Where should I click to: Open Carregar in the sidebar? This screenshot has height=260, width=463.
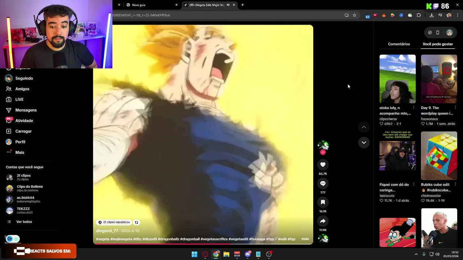[24, 131]
